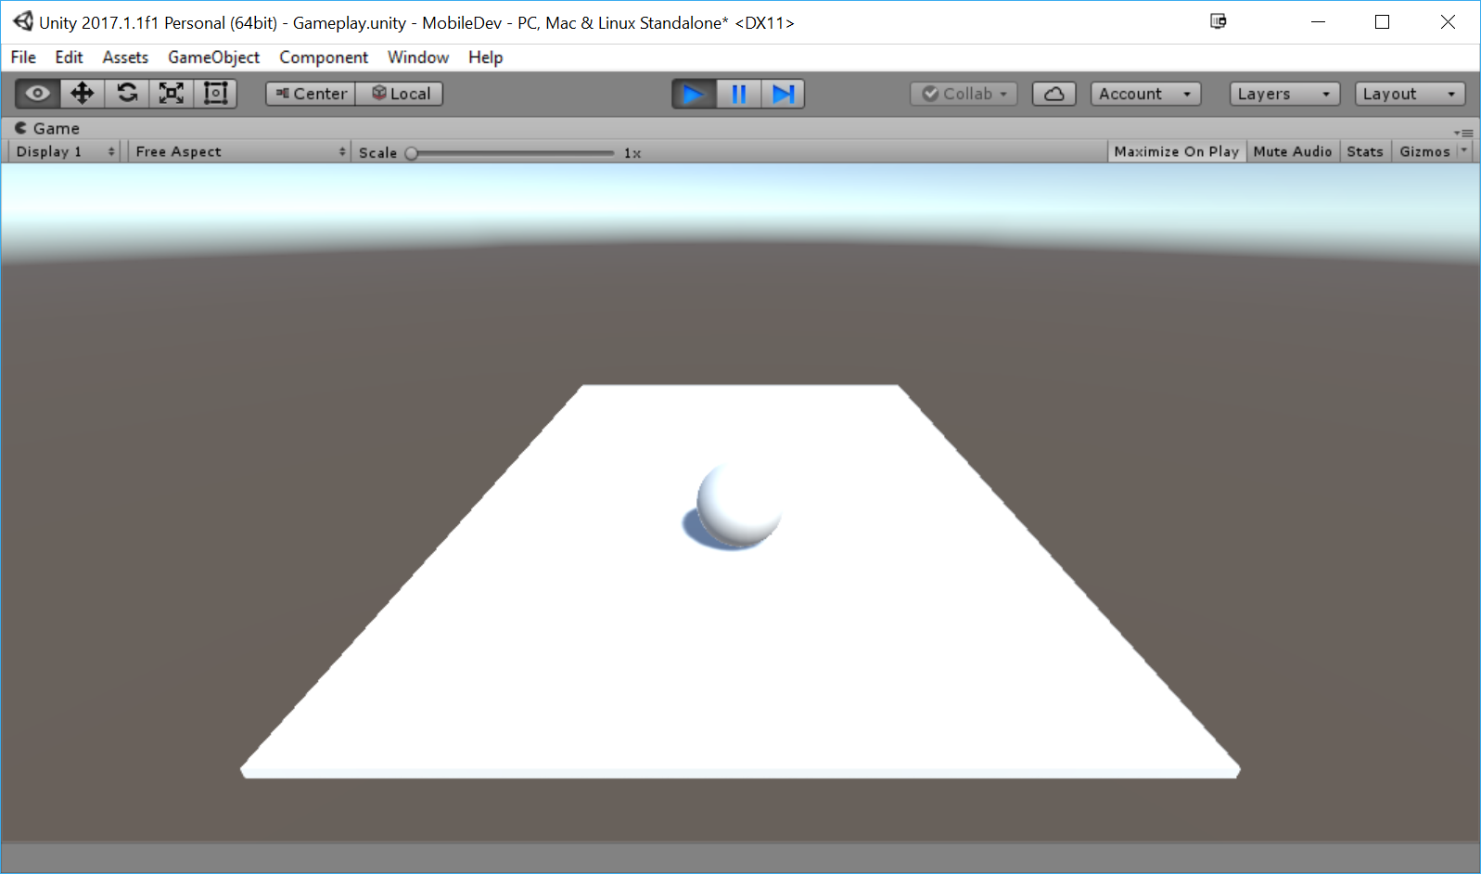Select the Scale tool
The height and width of the screenshot is (874, 1481).
click(x=172, y=94)
